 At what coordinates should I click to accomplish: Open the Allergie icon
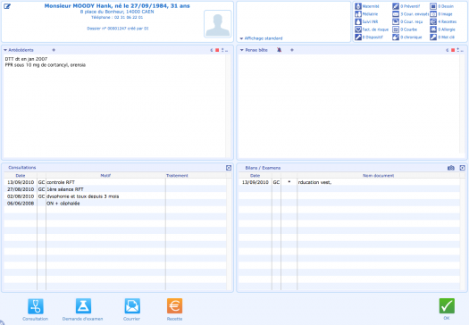coord(433,29)
